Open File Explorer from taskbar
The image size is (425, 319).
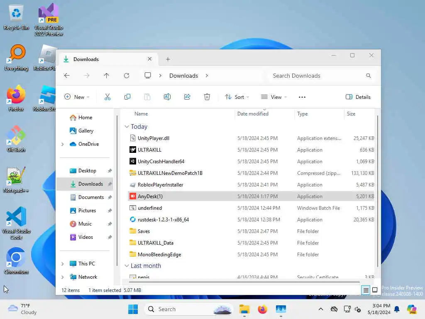pos(244,309)
